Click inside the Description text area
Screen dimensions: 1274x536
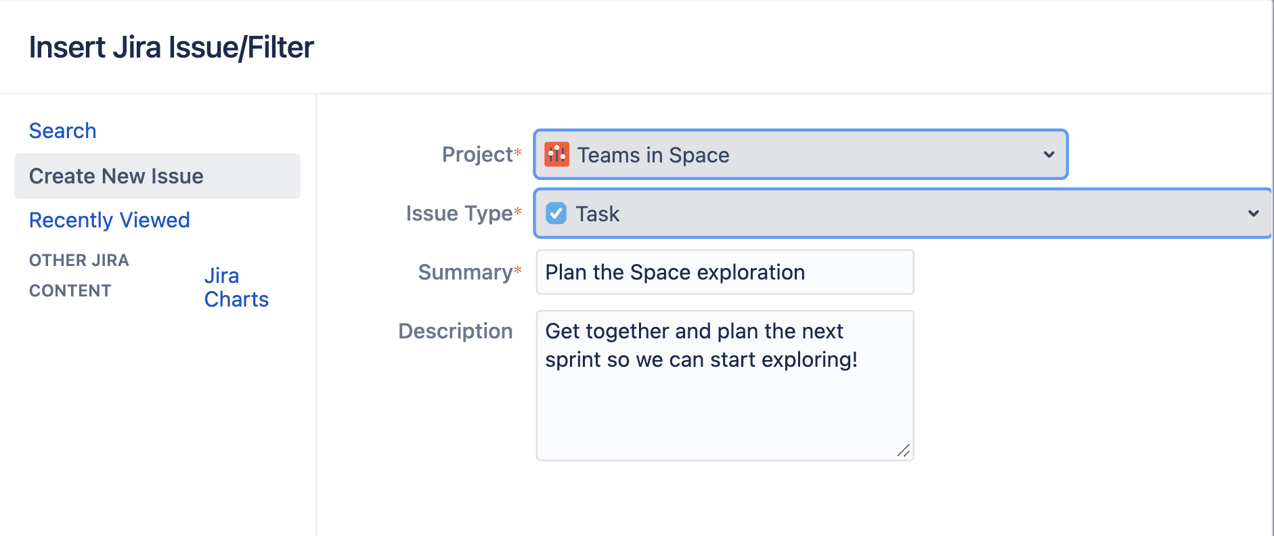click(724, 379)
